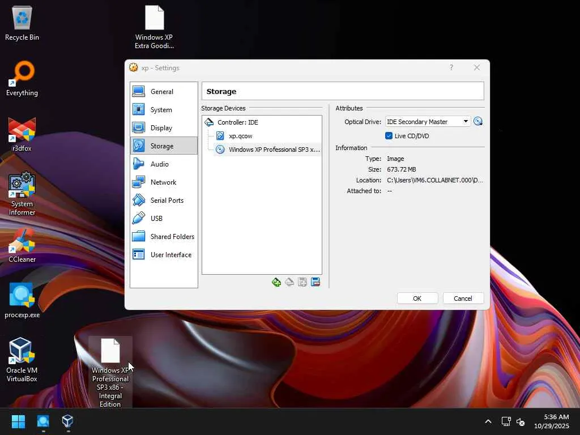Go to the Display settings category
The image size is (580, 435).
(x=161, y=128)
